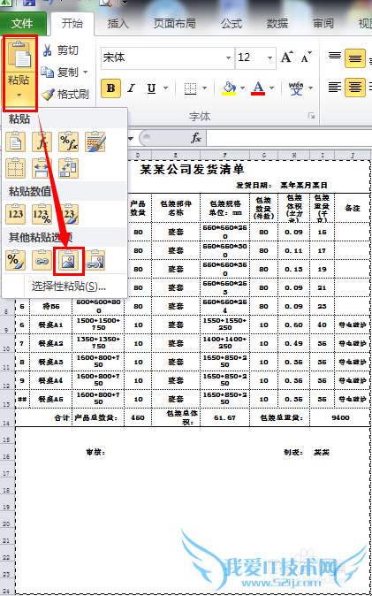372x596 pixels.
Task: Choose the Paste Link chain icon
Action: pyautogui.click(x=42, y=260)
